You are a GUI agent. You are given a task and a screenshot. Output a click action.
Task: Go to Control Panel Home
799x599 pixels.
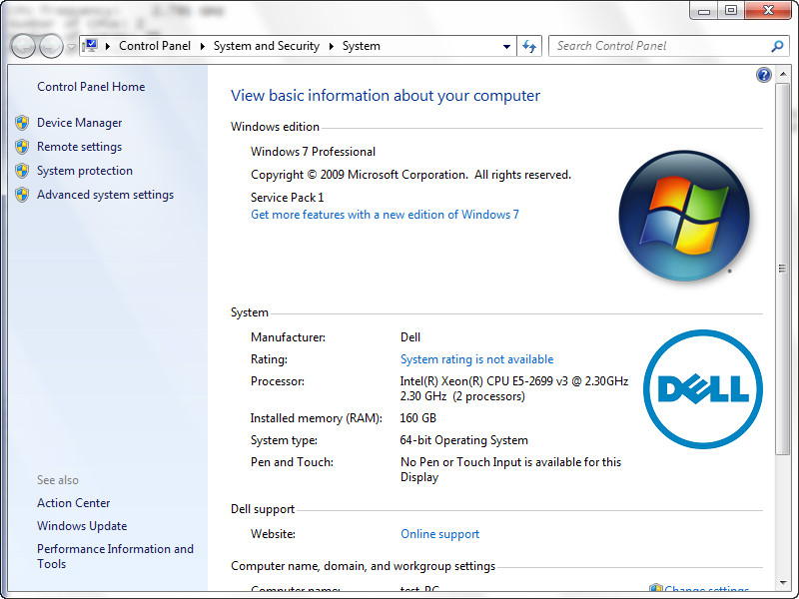point(91,87)
